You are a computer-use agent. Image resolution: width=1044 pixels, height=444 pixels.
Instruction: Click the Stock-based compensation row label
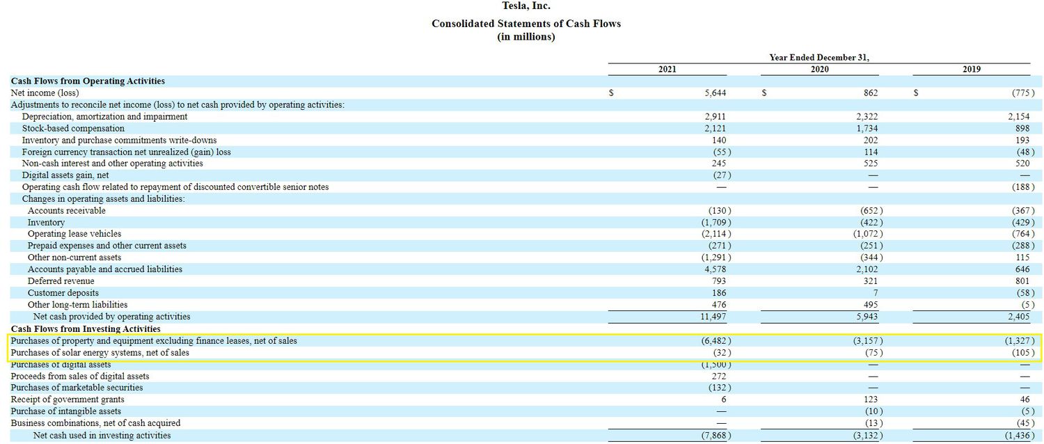[73, 128]
